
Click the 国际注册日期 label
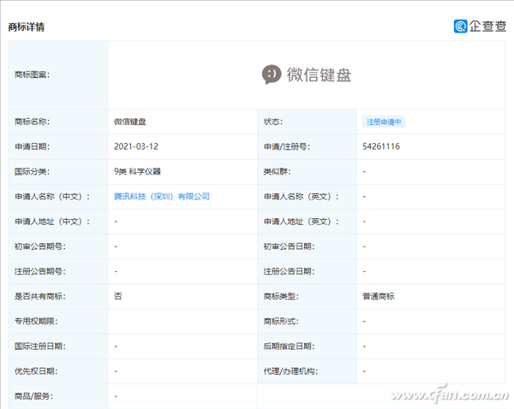pos(40,347)
